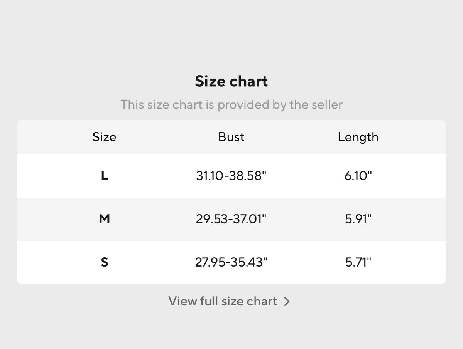The width and height of the screenshot is (463, 349).
Task: Click the 5.71" length value
Action: point(358,262)
